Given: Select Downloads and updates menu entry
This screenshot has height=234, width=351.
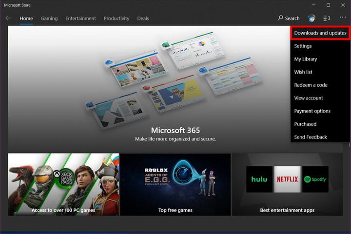Looking at the screenshot, I should point(320,33).
